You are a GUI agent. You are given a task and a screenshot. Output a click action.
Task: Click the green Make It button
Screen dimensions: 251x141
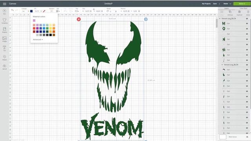tap(242, 4)
